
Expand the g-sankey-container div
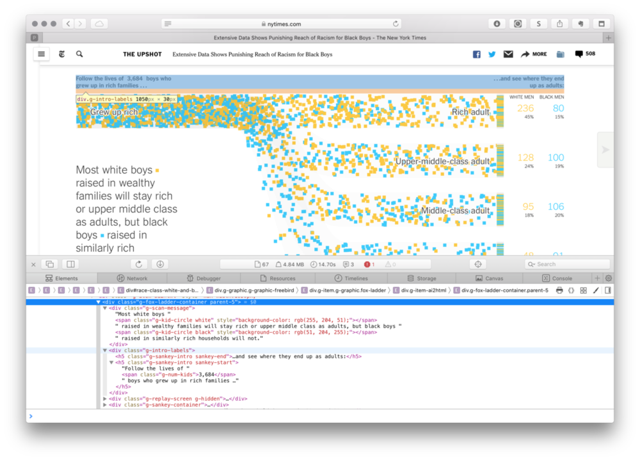105,405
